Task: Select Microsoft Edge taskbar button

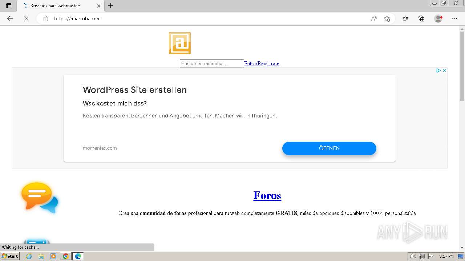Action: [78, 256]
